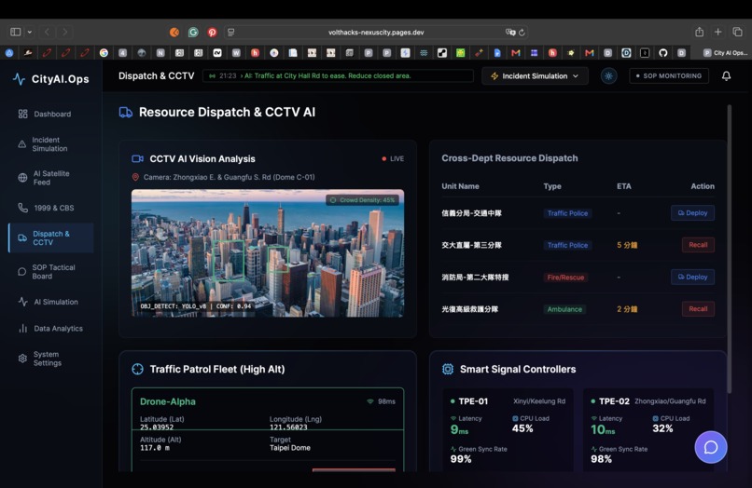
Task: Click the translate icon in address bar
Action: pos(509,32)
